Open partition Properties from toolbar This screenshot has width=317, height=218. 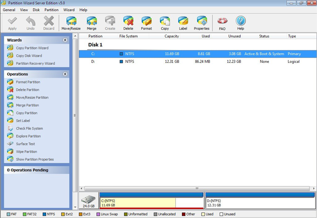coord(201,23)
